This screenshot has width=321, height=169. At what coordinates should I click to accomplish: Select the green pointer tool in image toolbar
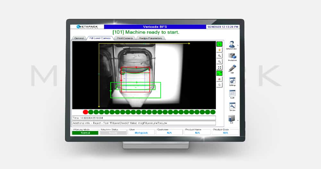[219, 44]
